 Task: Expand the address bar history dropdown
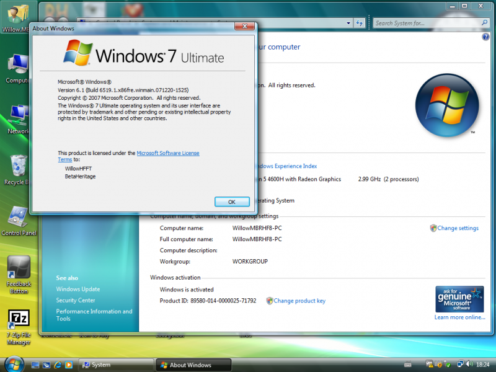[x=348, y=23]
